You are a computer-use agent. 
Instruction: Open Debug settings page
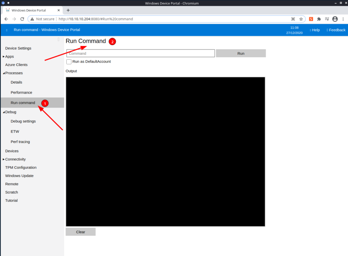pyautogui.click(x=23, y=121)
